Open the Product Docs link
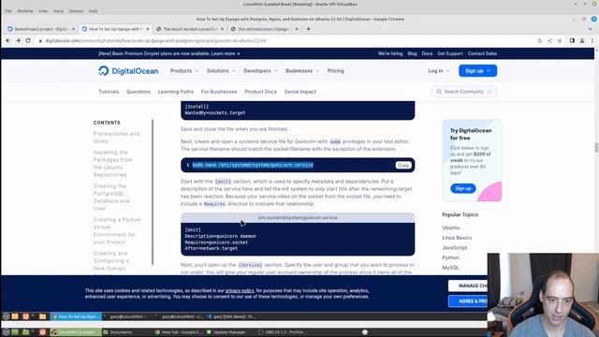599x337 pixels. pos(260,92)
